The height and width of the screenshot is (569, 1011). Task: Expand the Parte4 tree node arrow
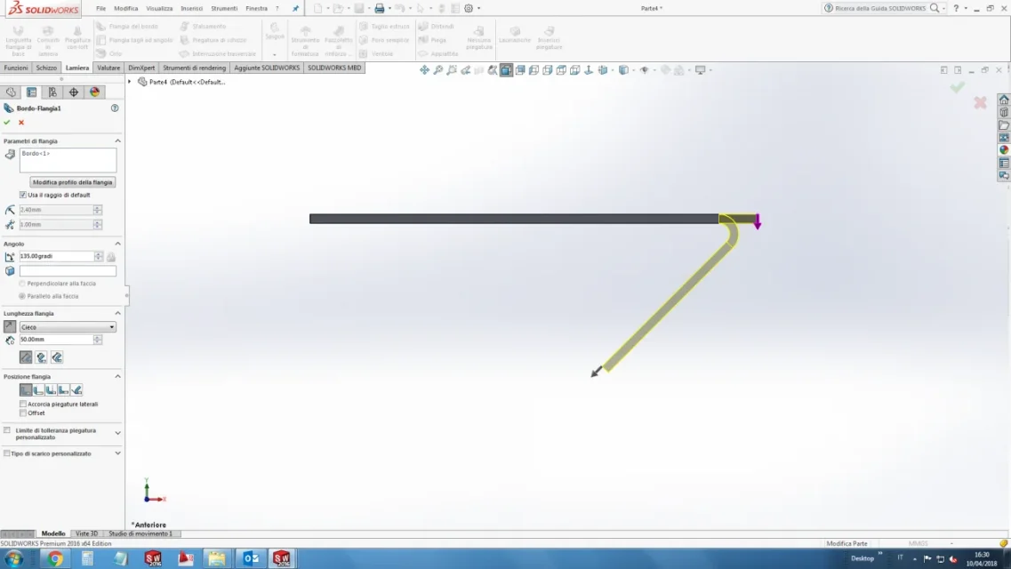coord(130,82)
